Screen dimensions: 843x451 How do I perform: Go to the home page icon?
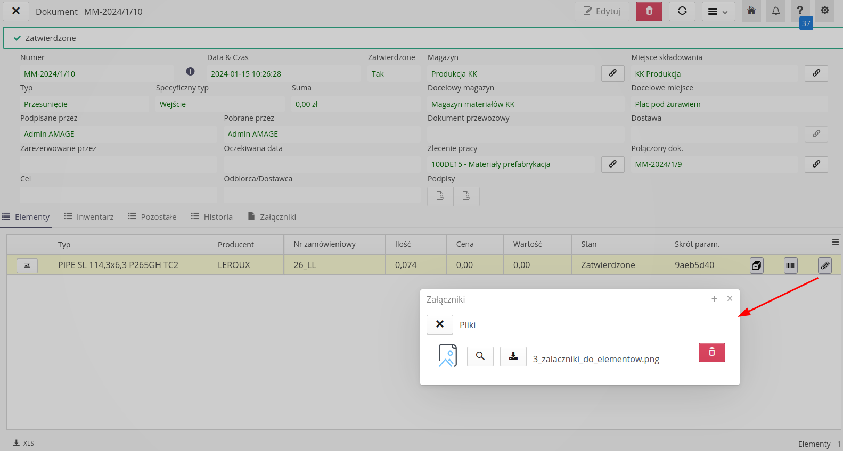pyautogui.click(x=751, y=11)
